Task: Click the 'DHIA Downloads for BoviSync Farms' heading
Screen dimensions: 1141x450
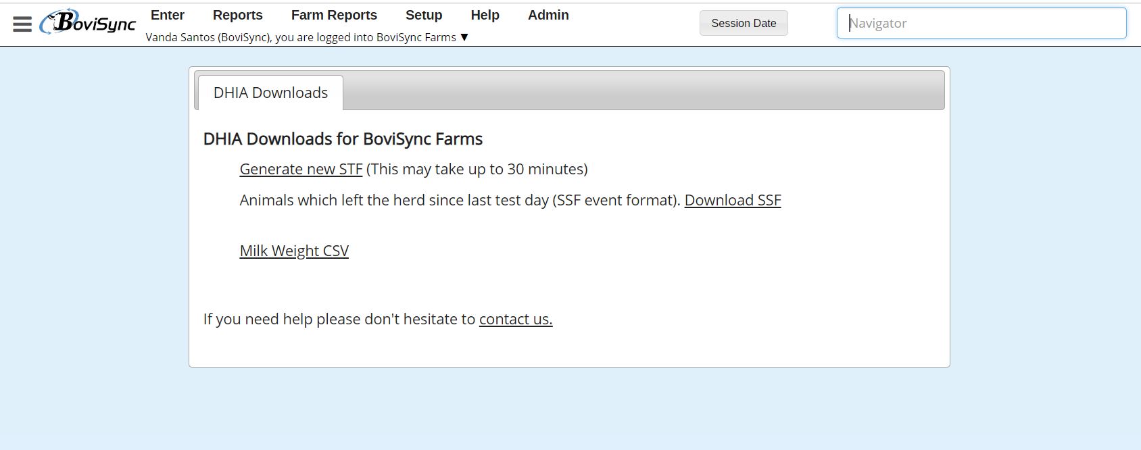Action: [x=343, y=139]
